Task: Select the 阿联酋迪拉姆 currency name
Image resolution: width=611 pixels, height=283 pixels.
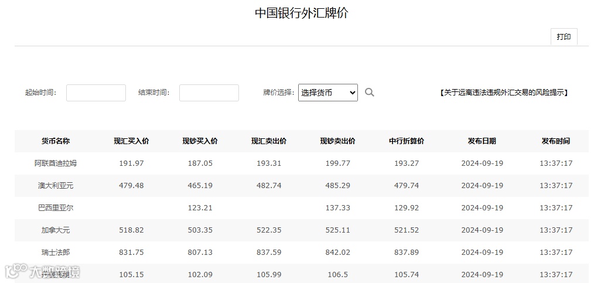Action: tap(56, 163)
